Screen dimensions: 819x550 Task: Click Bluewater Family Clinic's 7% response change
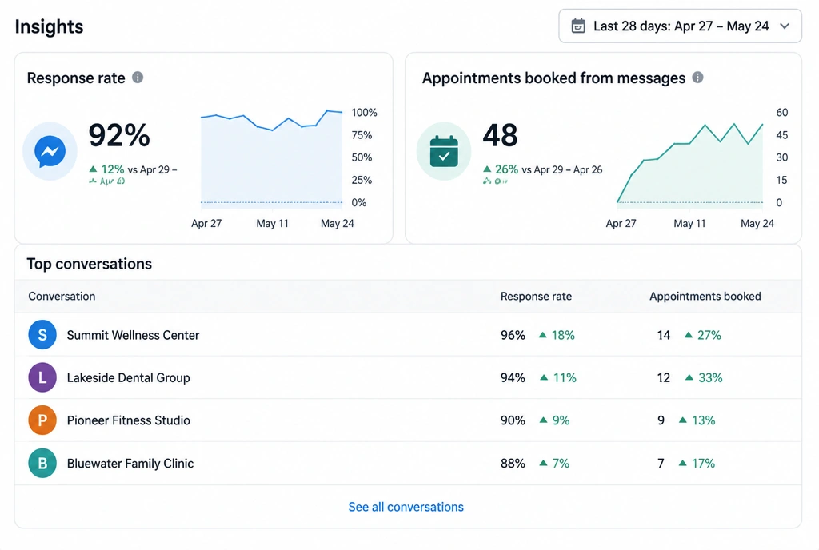click(554, 464)
